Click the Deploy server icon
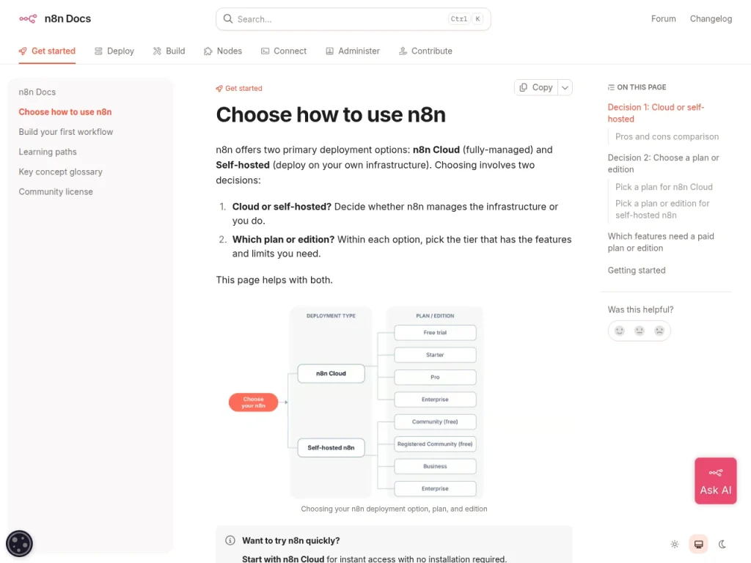The image size is (751, 563). click(98, 51)
